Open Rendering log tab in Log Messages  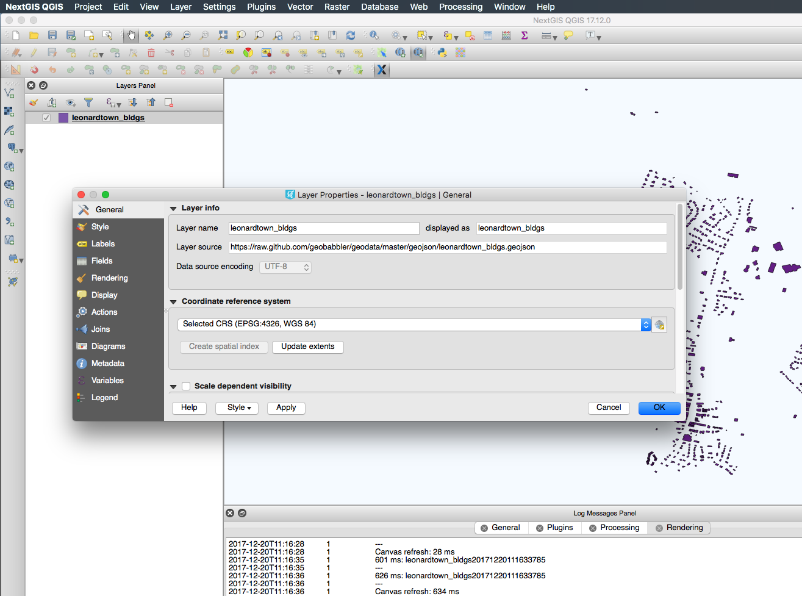click(x=678, y=528)
